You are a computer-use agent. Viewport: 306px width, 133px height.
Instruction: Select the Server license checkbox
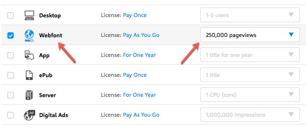11,95
